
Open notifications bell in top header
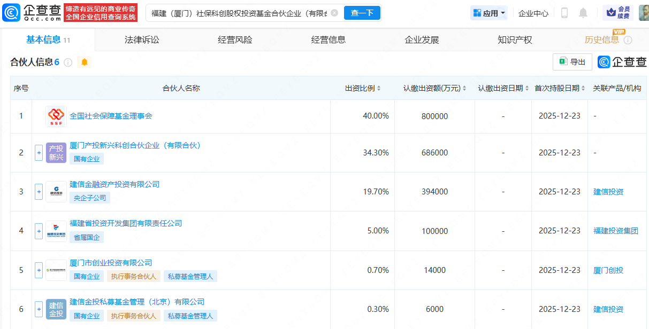[x=583, y=13]
